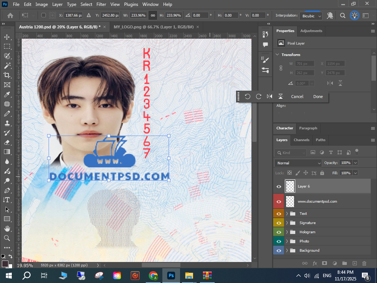The width and height of the screenshot is (377, 283).
Task: Open the Filter menu
Action: pos(101,4)
